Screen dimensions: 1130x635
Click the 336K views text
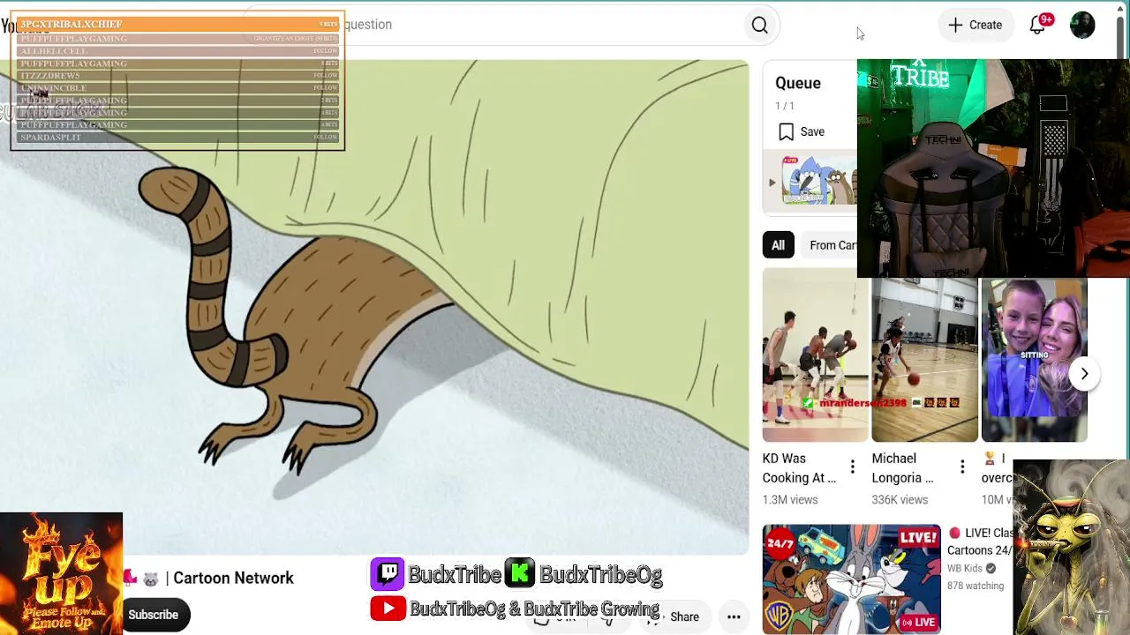(x=900, y=500)
